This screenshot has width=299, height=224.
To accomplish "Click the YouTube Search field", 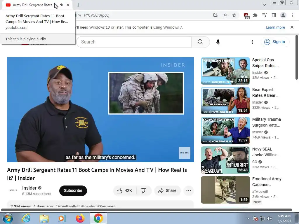I will pyautogui.click(x=134, y=42).
